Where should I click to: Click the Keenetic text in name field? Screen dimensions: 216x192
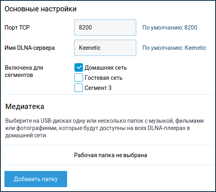[89, 48]
